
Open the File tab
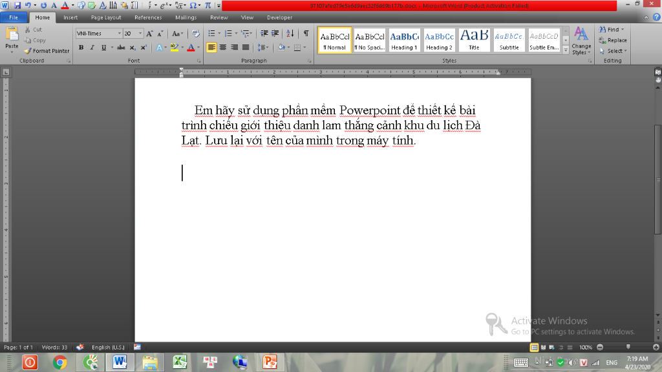14,17
